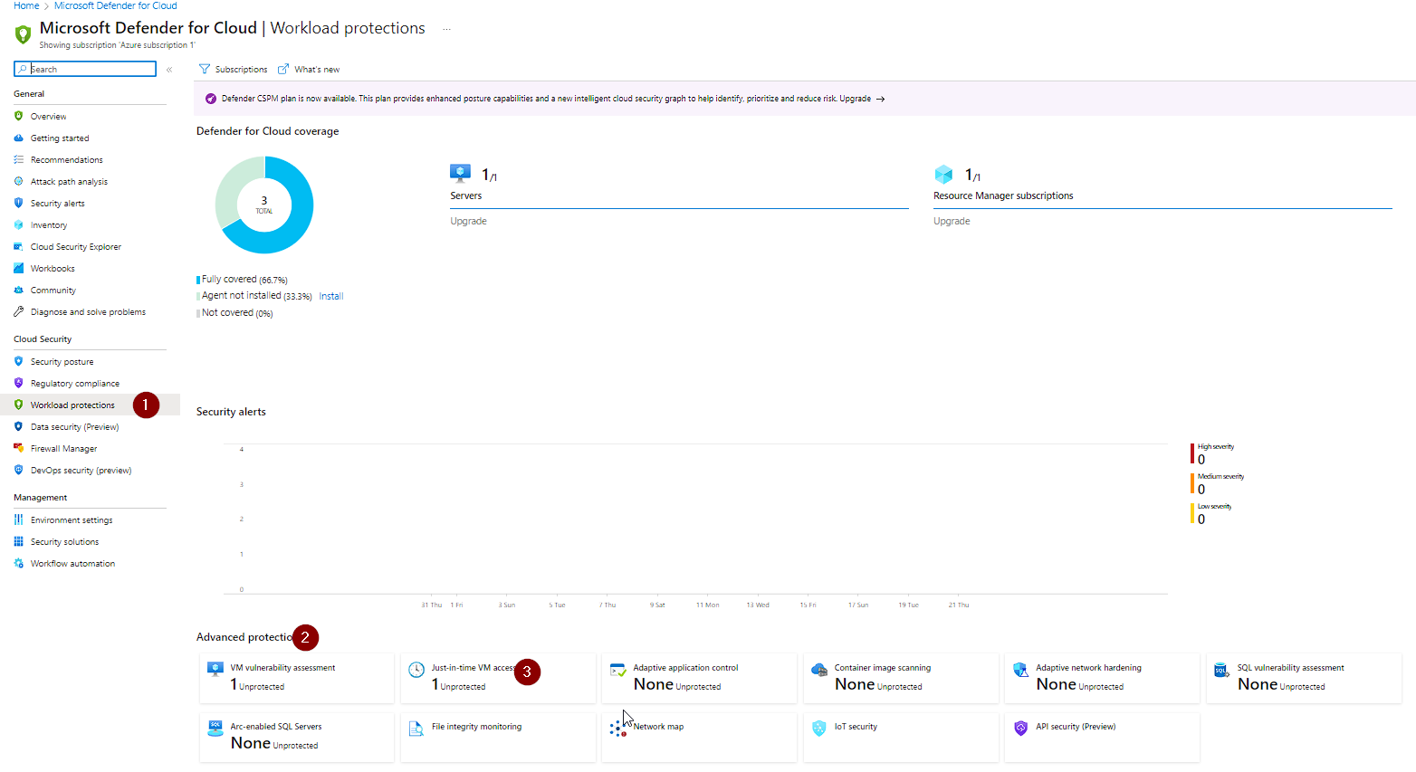Click the Subscriptions toolbar button
Image resolution: width=1416 pixels, height=772 pixels.
tap(234, 69)
